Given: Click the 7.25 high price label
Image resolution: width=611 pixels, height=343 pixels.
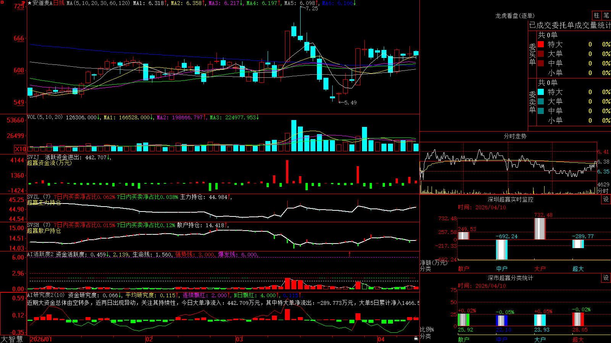Looking at the screenshot, I should point(312,8).
